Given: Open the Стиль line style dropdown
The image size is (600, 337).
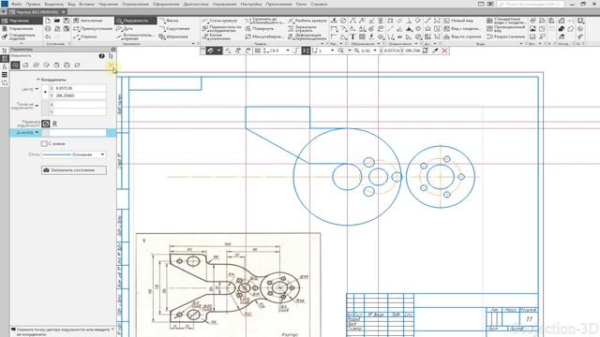Looking at the screenshot, I should tap(102, 154).
